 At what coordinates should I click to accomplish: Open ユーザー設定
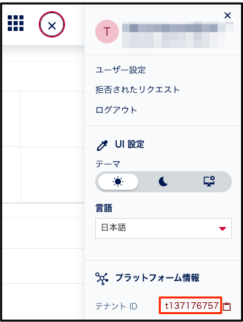[121, 70]
